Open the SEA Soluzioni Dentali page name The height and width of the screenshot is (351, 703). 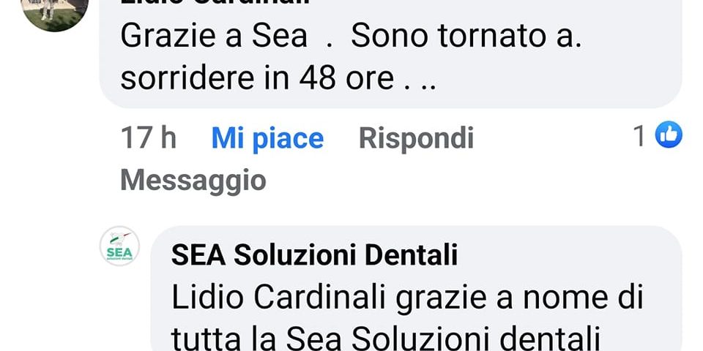point(314,254)
